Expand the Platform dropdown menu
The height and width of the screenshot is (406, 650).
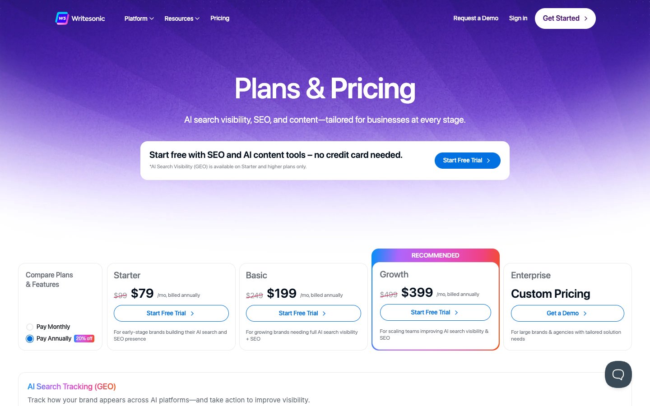coord(139,18)
